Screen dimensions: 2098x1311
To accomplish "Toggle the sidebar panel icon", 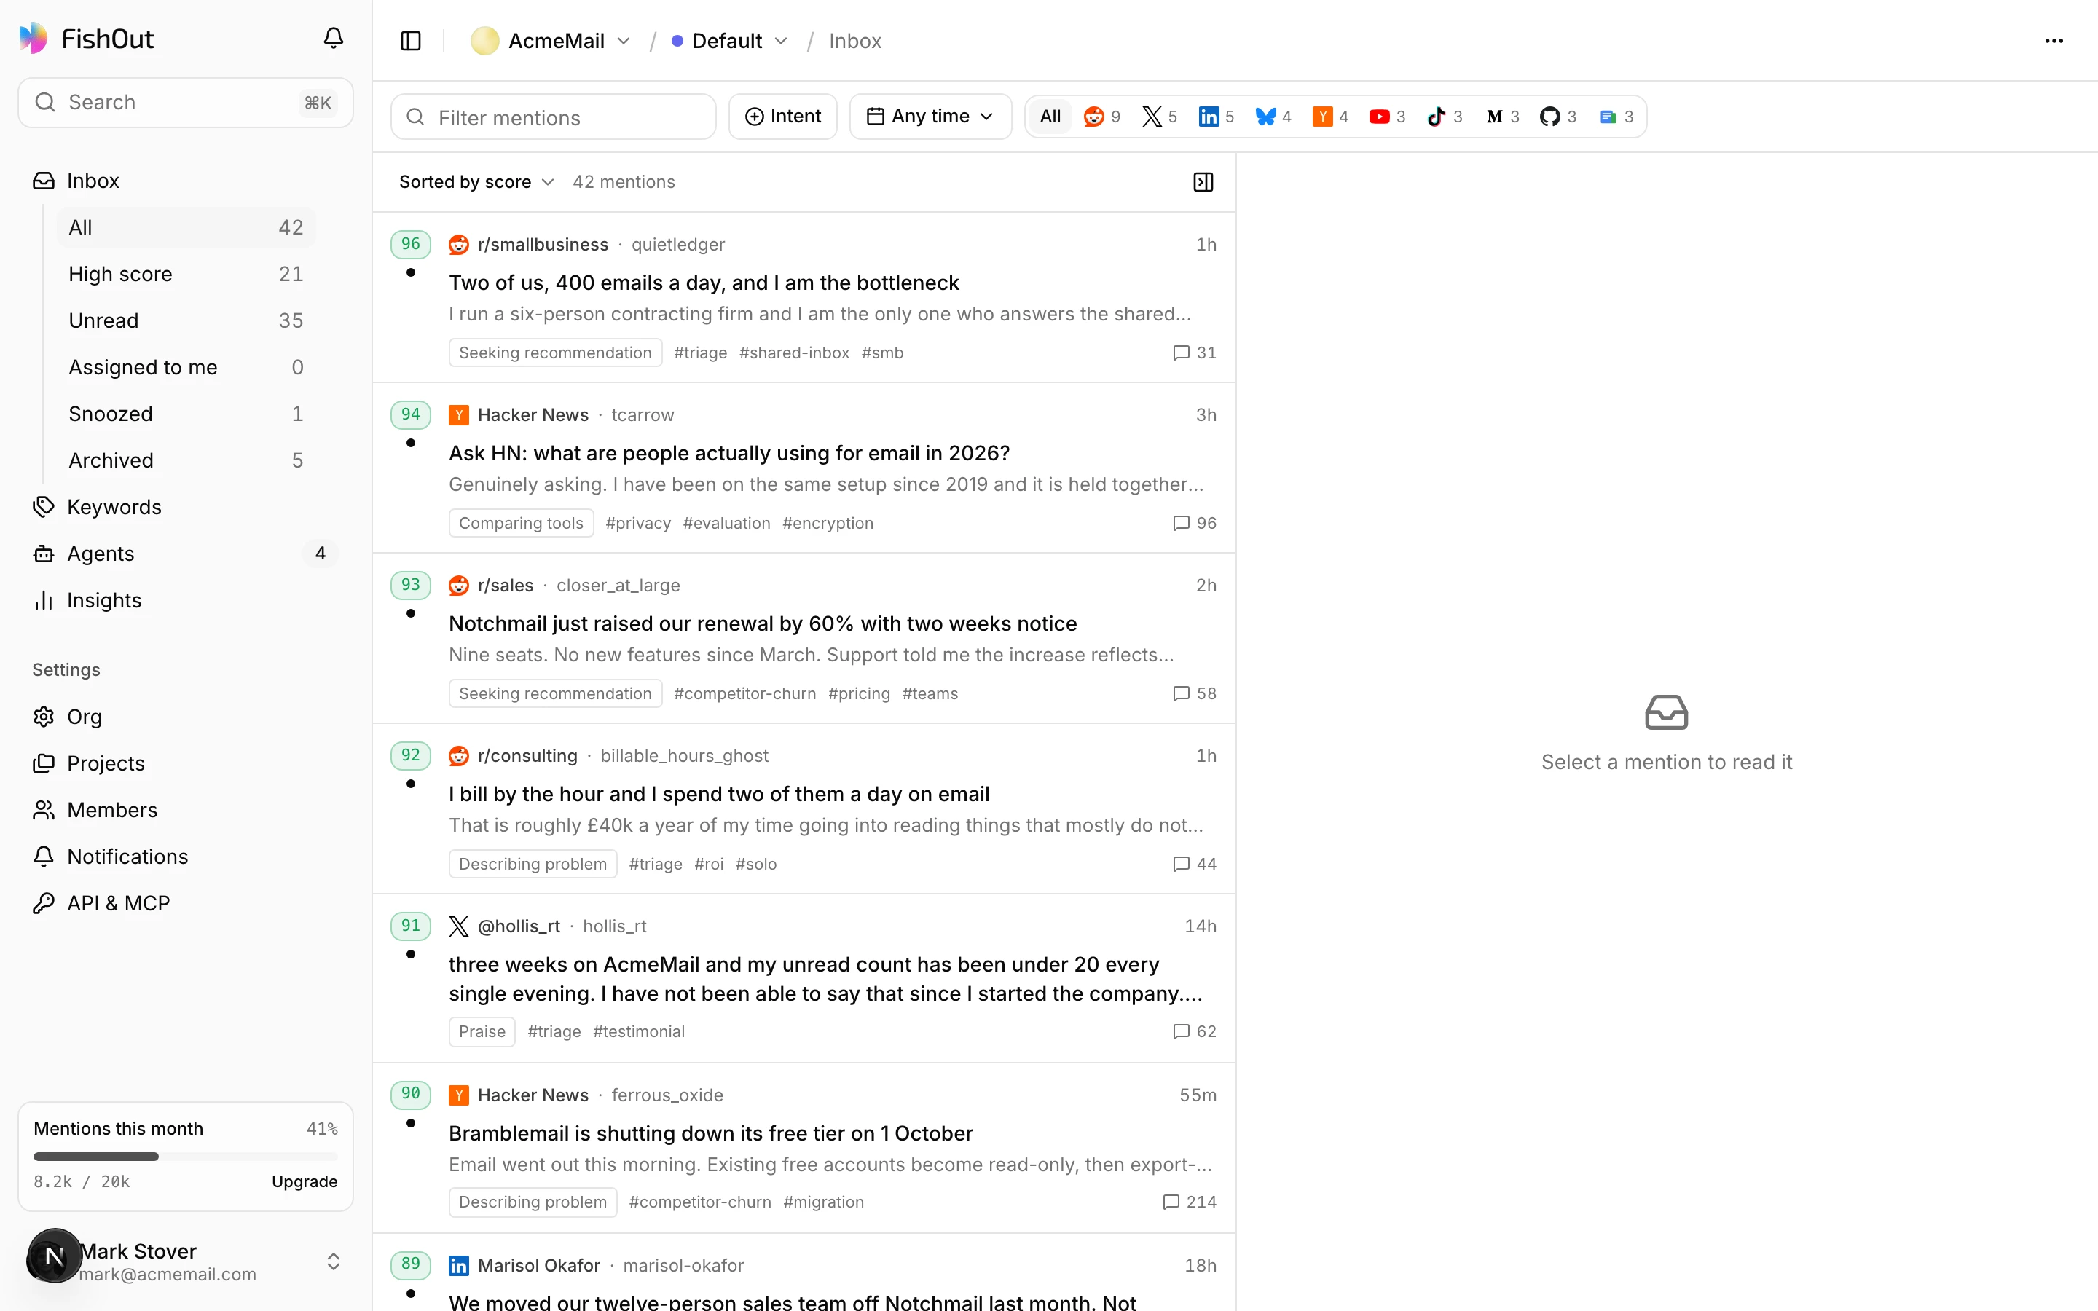I will click(411, 41).
